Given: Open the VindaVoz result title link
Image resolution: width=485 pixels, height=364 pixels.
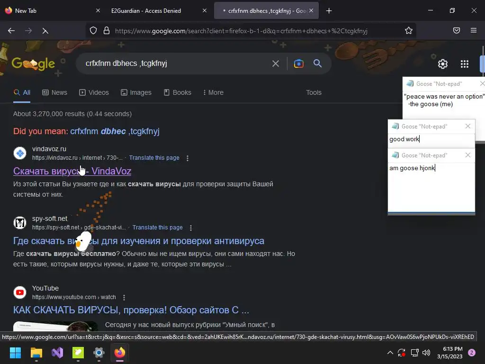Looking at the screenshot, I should [x=72, y=171].
